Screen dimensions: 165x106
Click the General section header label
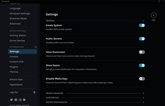[x=50, y=21]
